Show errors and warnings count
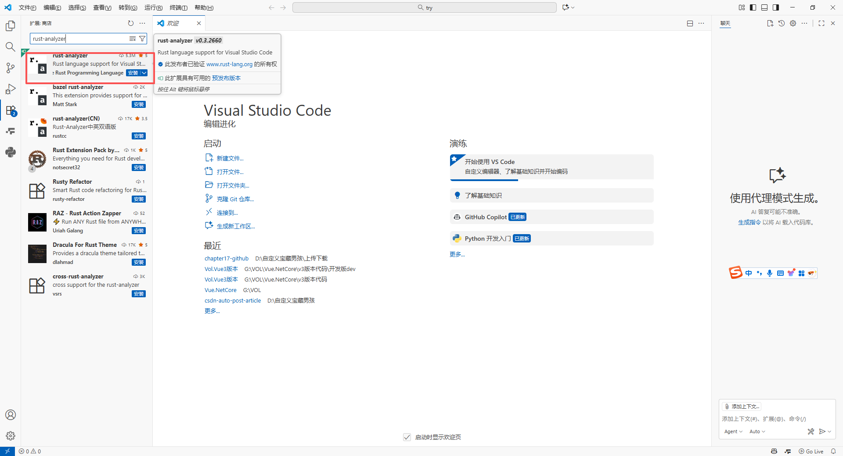 point(30,451)
